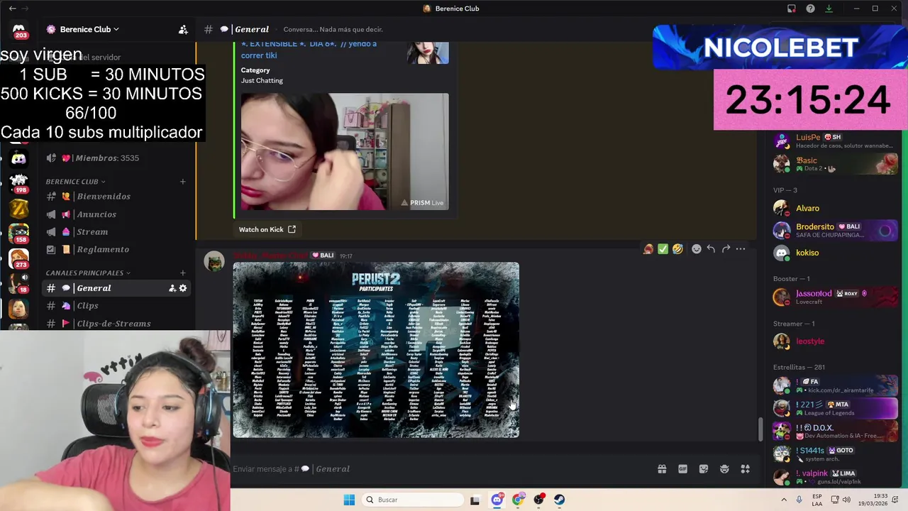Open the apps launcher icon in message bar

pyautogui.click(x=746, y=469)
